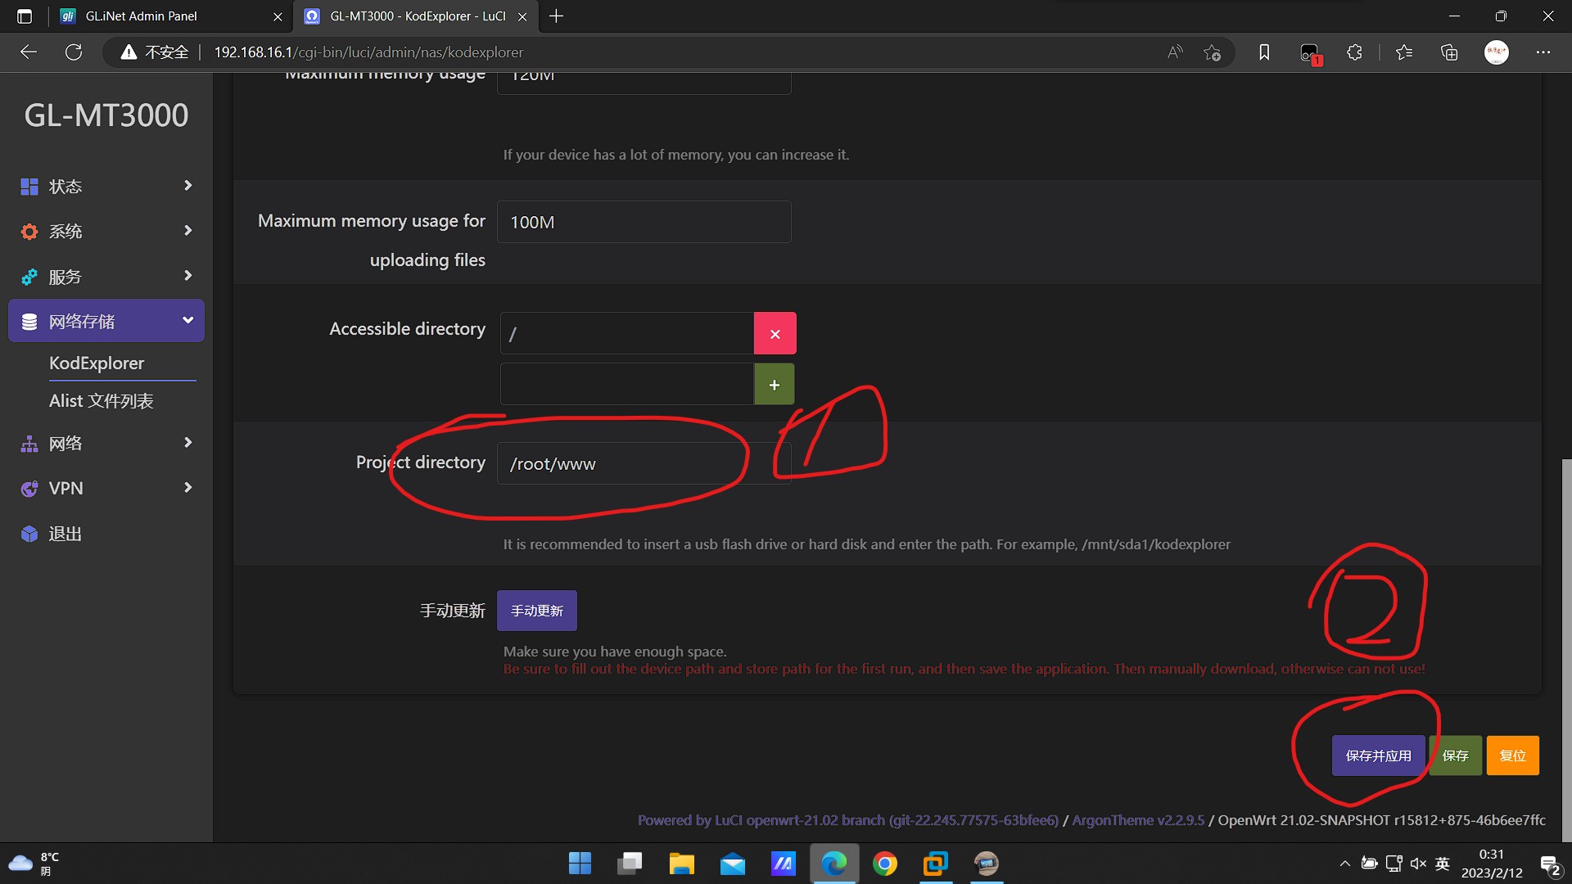Viewport: 1572px width, 884px height.
Task: Collapse the 网络存储 menu section
Action: tap(187, 320)
